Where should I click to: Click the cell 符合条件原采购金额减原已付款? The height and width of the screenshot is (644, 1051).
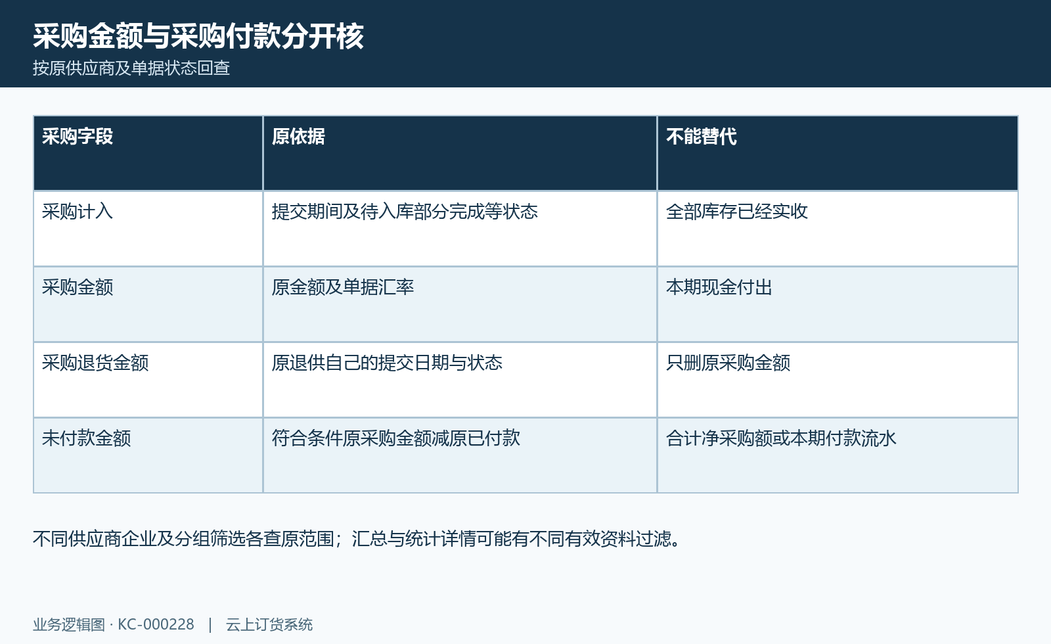(460, 455)
